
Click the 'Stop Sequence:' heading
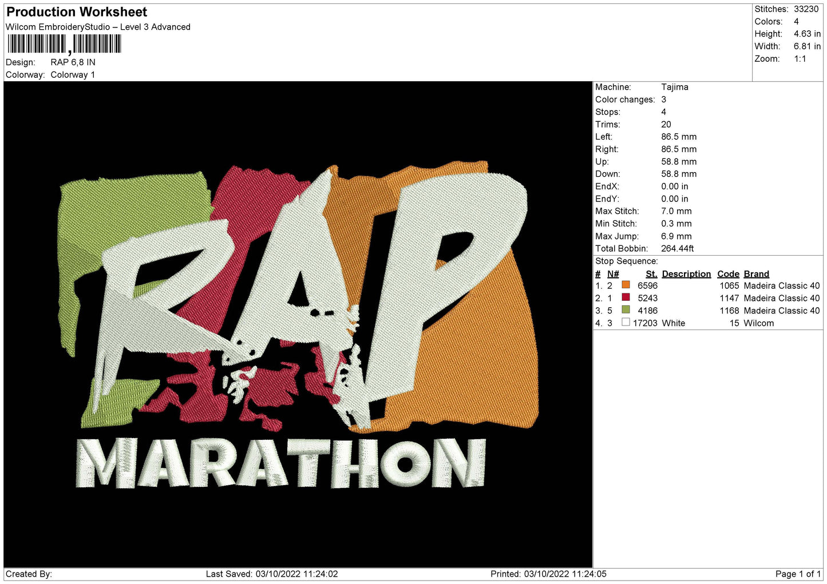[x=627, y=261]
